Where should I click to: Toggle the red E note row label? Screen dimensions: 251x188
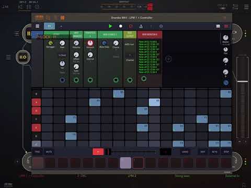(36, 127)
